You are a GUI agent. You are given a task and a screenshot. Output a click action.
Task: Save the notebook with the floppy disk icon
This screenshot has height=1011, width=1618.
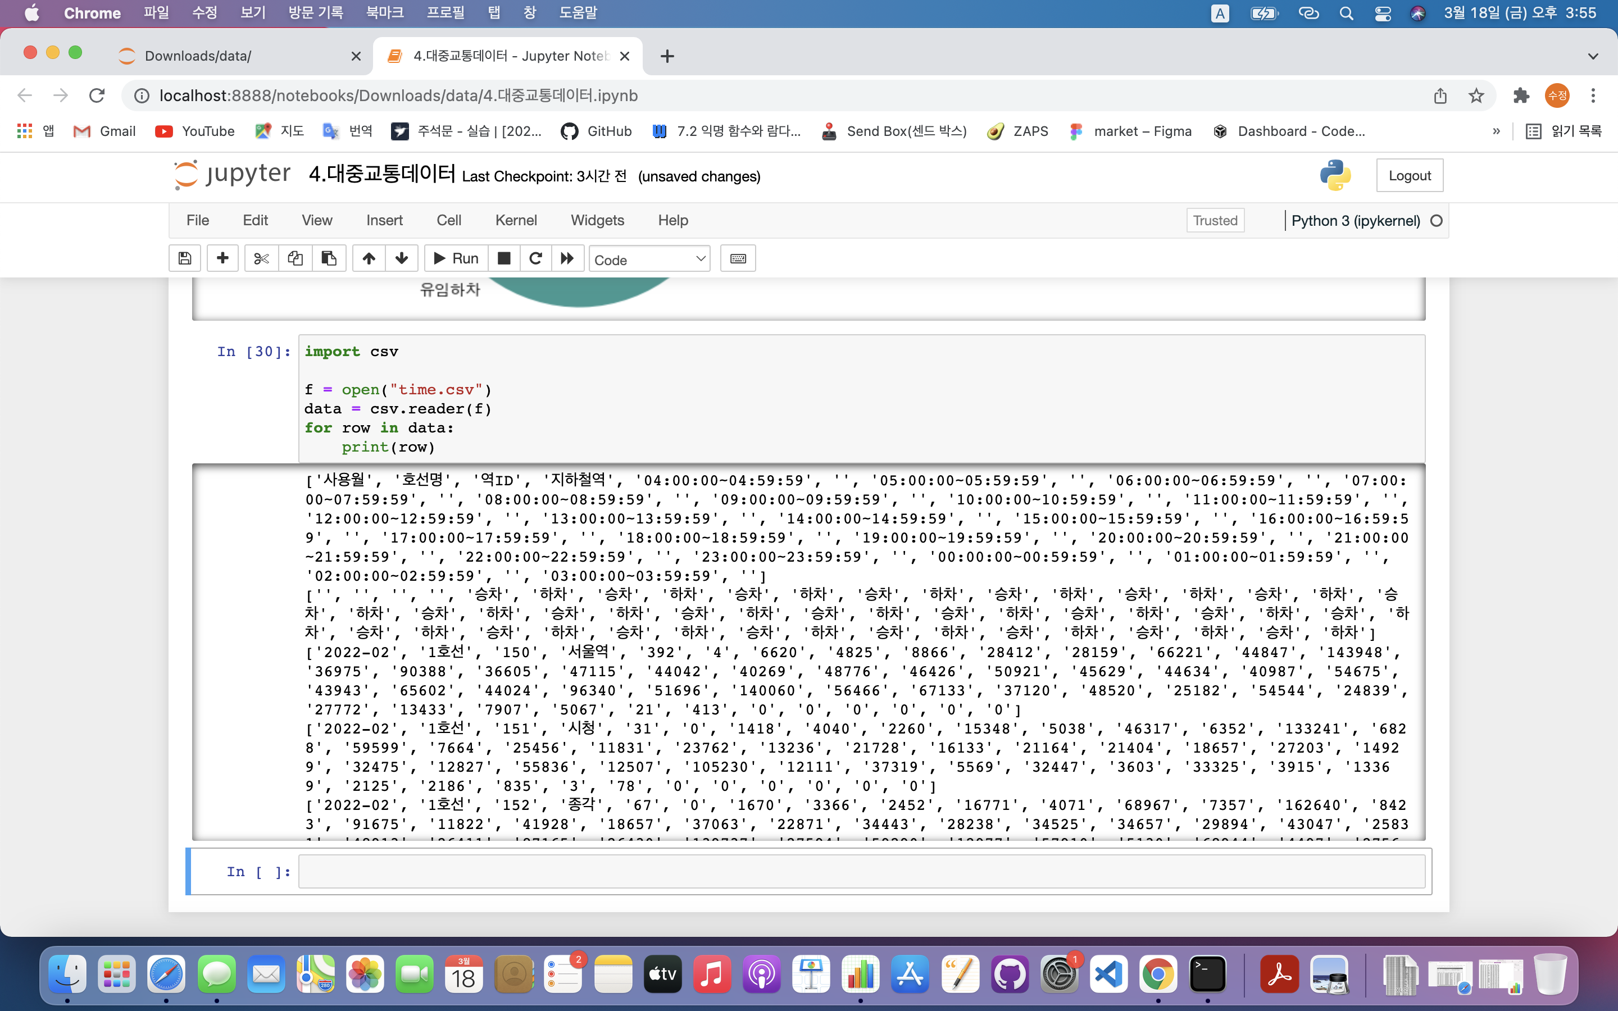(185, 259)
